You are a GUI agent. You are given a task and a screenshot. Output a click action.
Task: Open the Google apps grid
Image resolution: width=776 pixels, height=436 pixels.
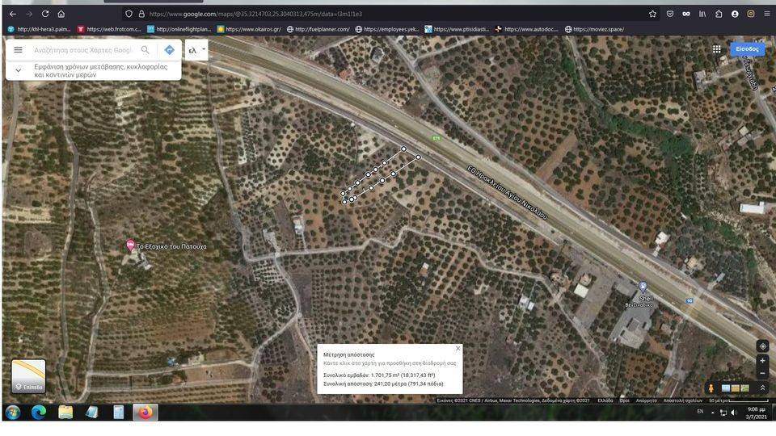[716, 49]
